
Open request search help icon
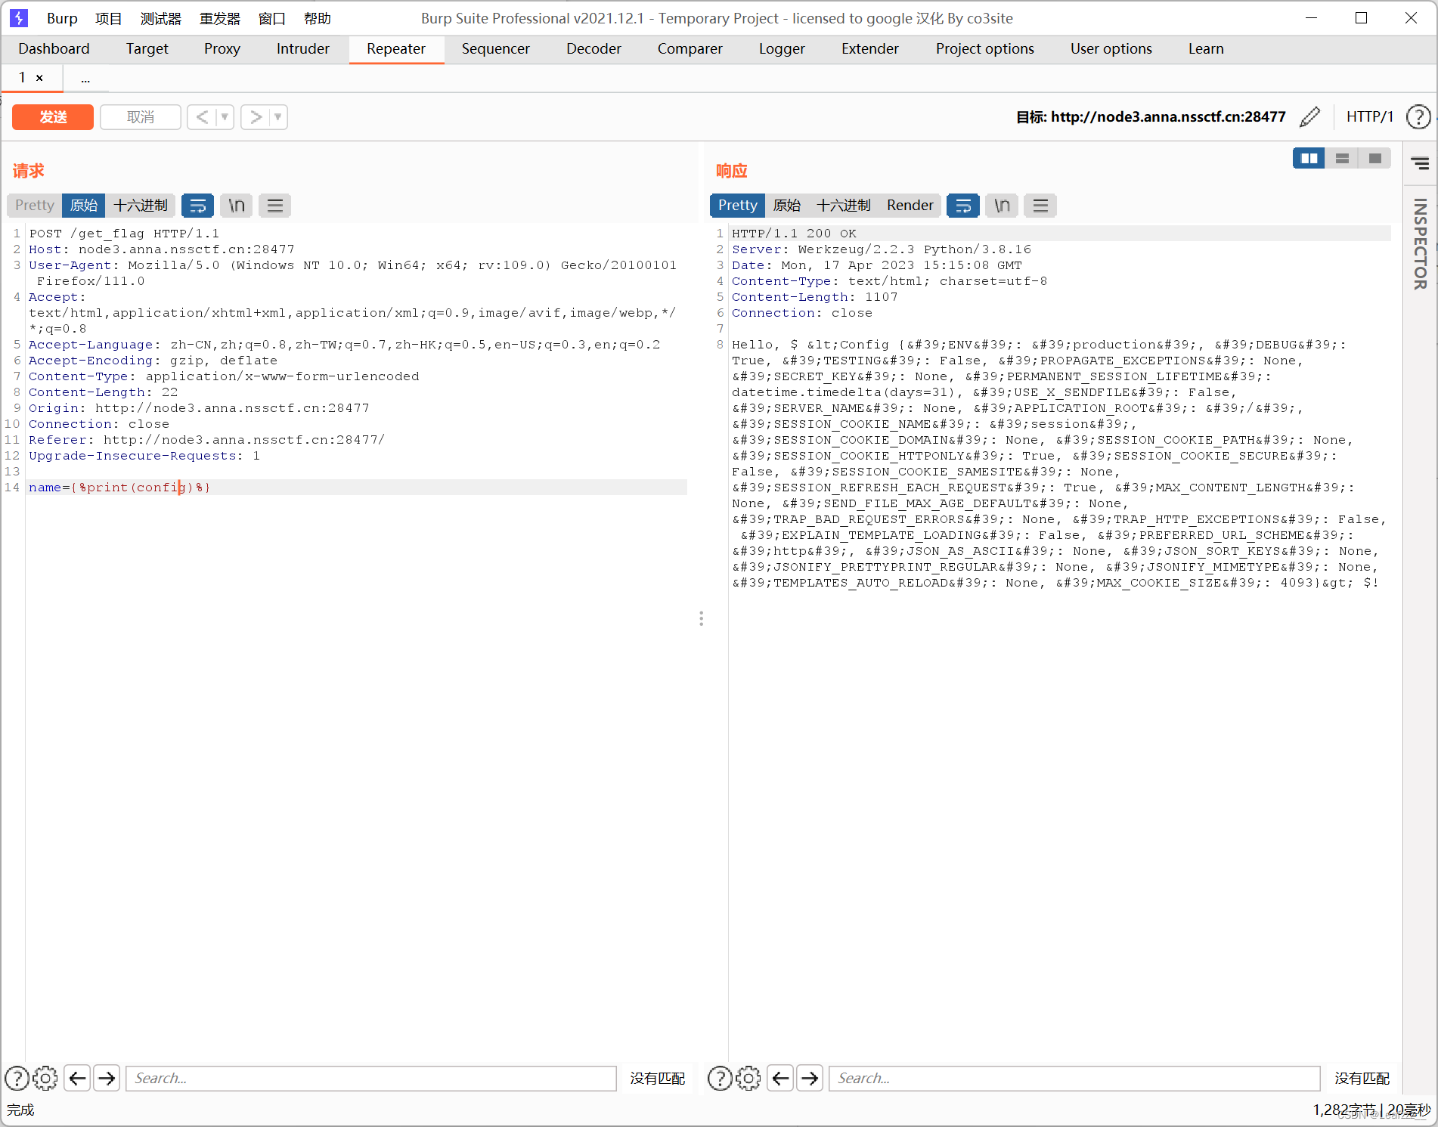click(17, 1078)
